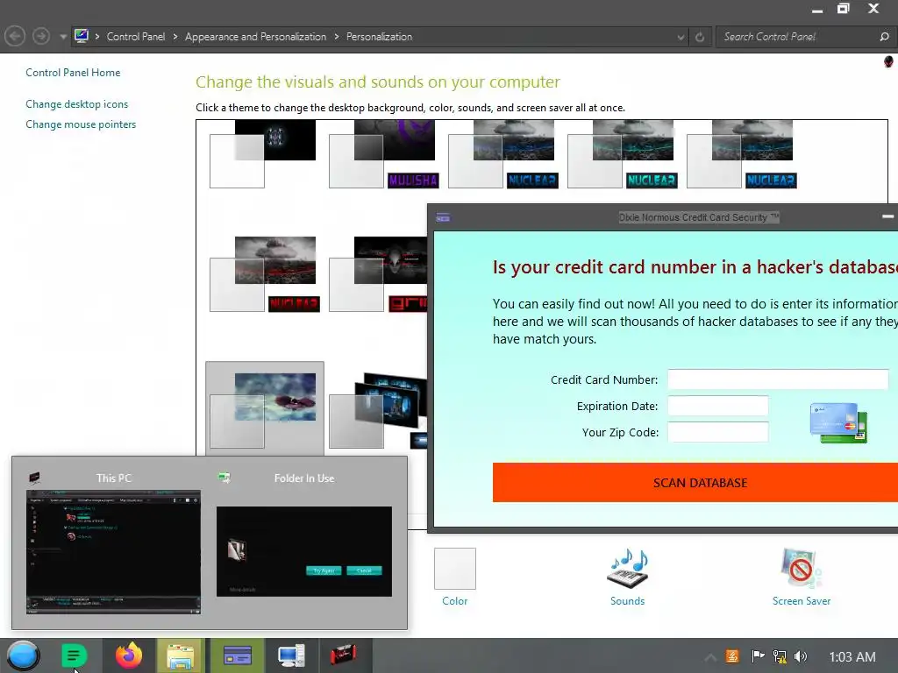Click the This PC preview title icon
The width and height of the screenshot is (898, 673).
tap(34, 478)
